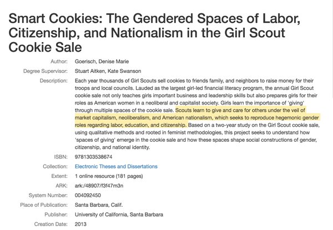Click the Description field label

coord(53,81)
